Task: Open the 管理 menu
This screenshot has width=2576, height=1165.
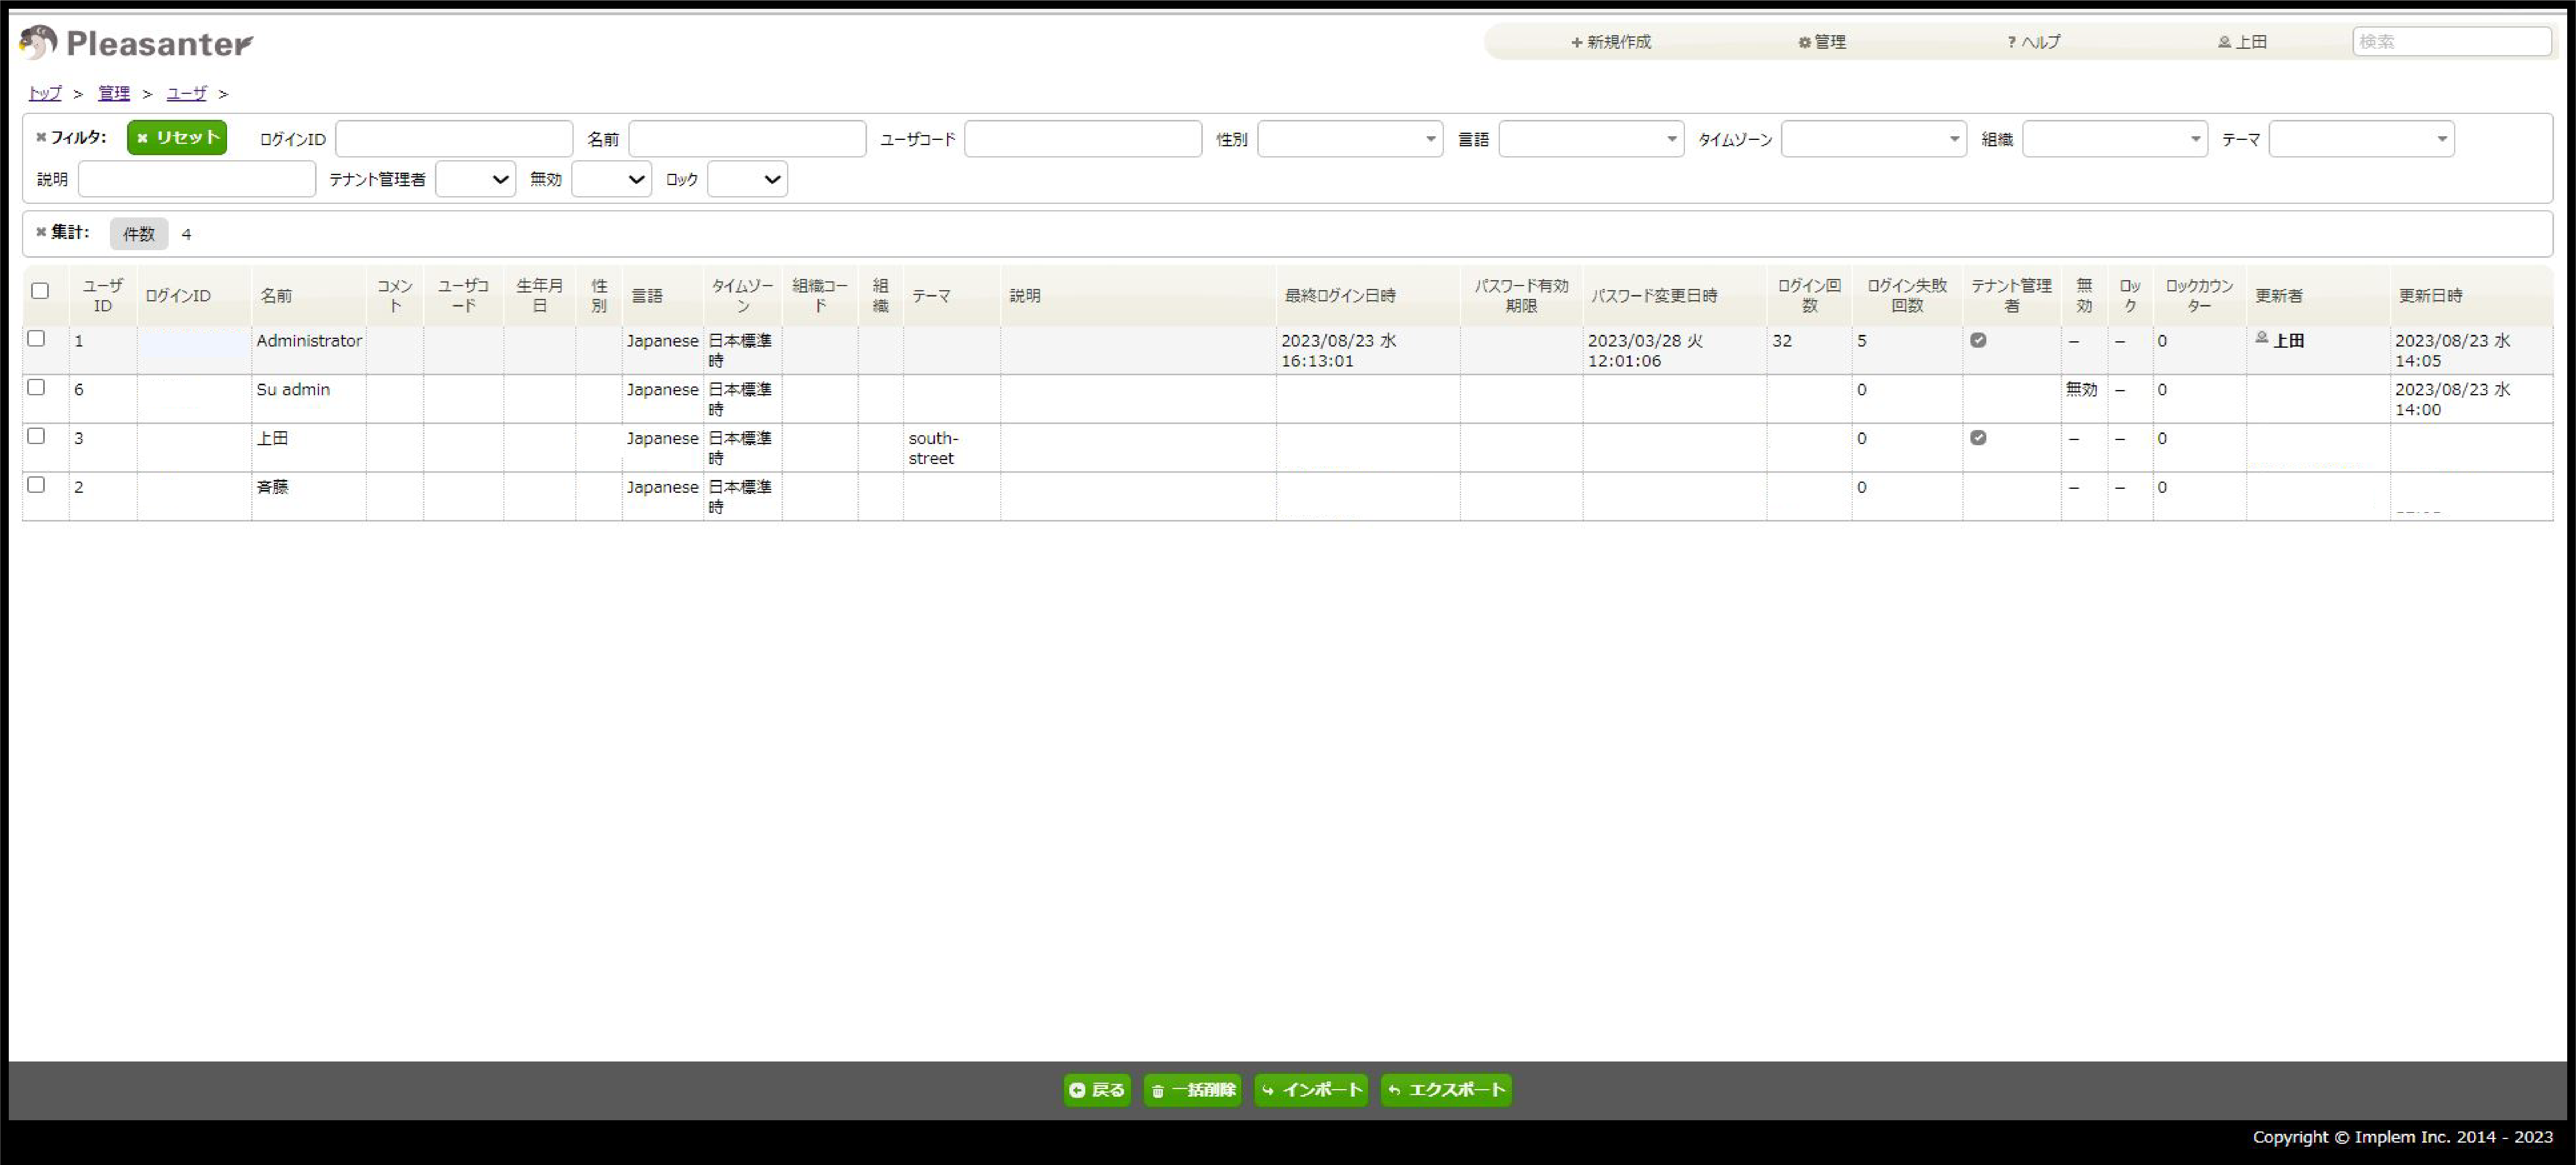Action: point(1822,42)
